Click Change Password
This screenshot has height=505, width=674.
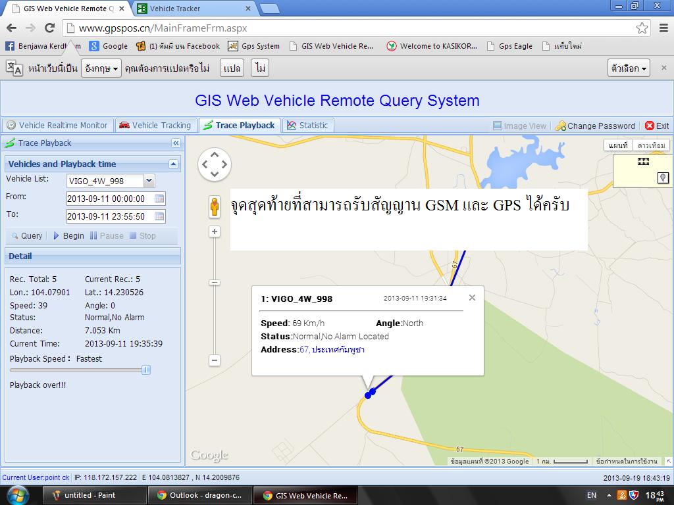595,126
